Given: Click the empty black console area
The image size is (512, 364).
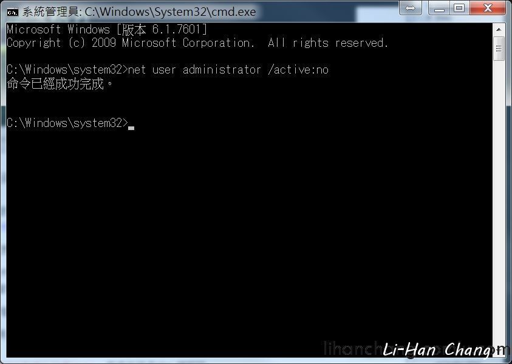Looking at the screenshot, I should pyautogui.click(x=248, y=228).
